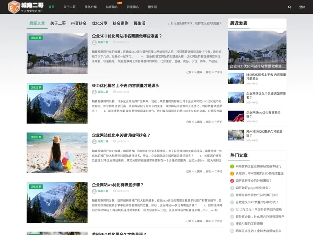
Task: Switch to the 排名案例 tab
Action: [120, 23]
